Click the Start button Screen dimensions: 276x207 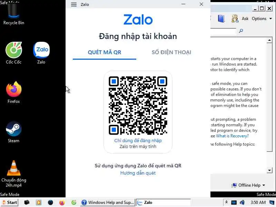click(x=10, y=203)
